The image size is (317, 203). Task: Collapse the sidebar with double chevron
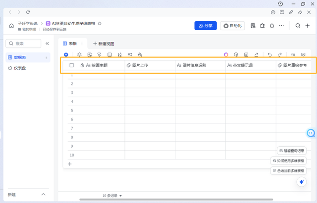[48, 43]
